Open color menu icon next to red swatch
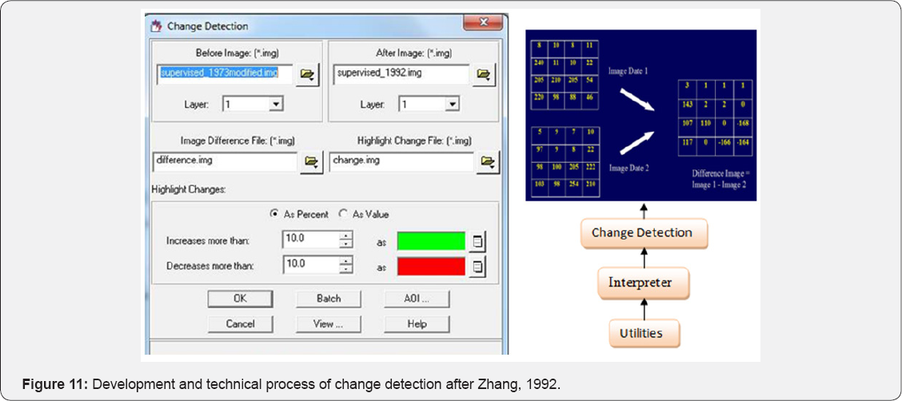The width and height of the screenshot is (902, 401). point(477,267)
